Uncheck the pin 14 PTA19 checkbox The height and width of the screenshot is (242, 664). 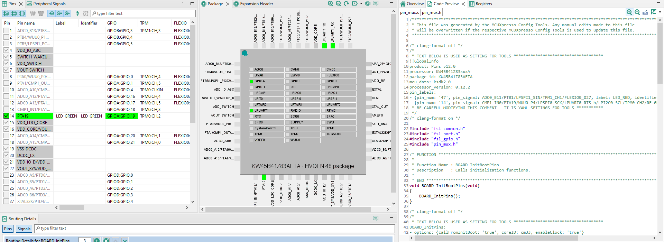pyautogui.click(x=6, y=116)
